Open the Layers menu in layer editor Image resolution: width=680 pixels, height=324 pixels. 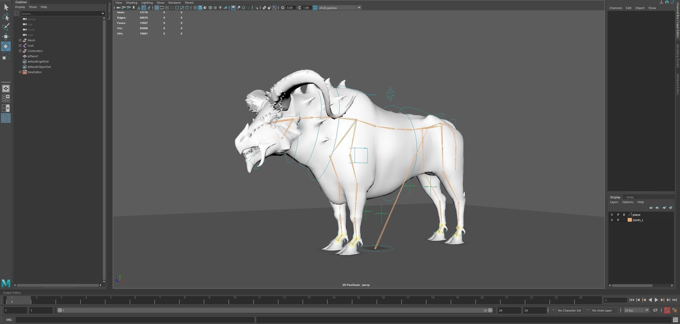click(x=614, y=202)
